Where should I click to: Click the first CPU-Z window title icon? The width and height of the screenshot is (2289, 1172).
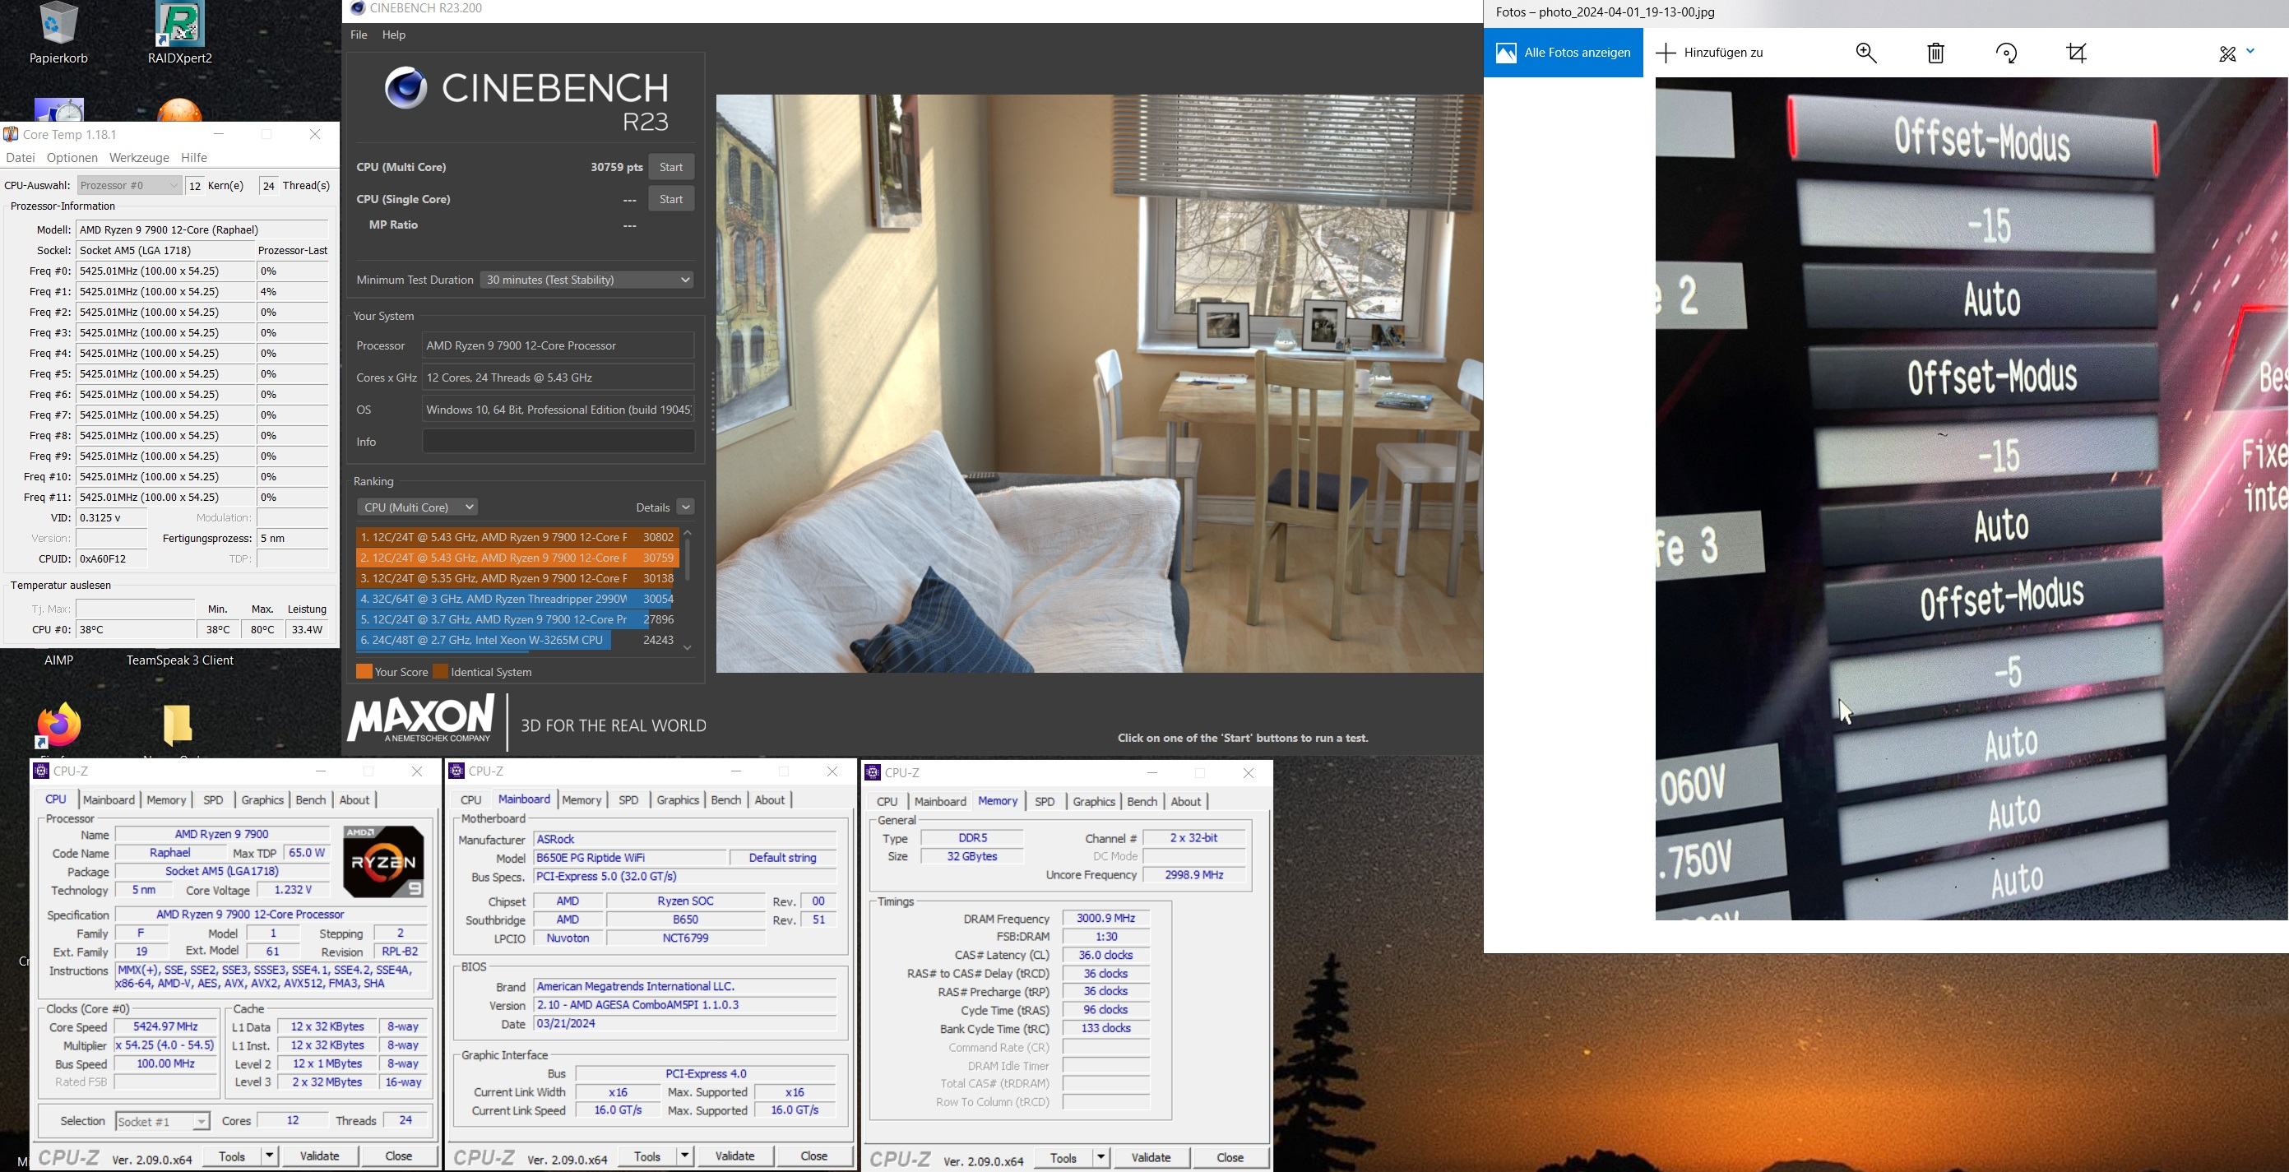click(41, 771)
